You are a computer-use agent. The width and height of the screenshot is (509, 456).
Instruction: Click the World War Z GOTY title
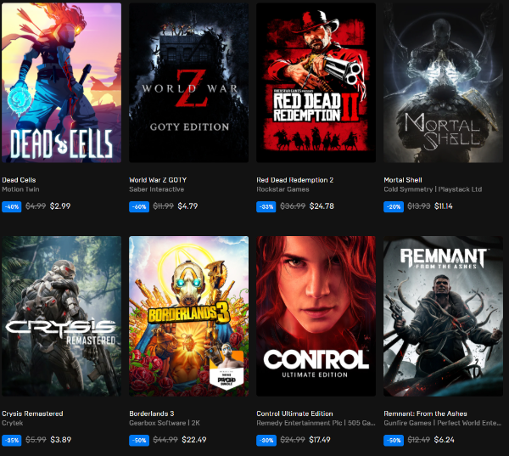[x=158, y=180]
